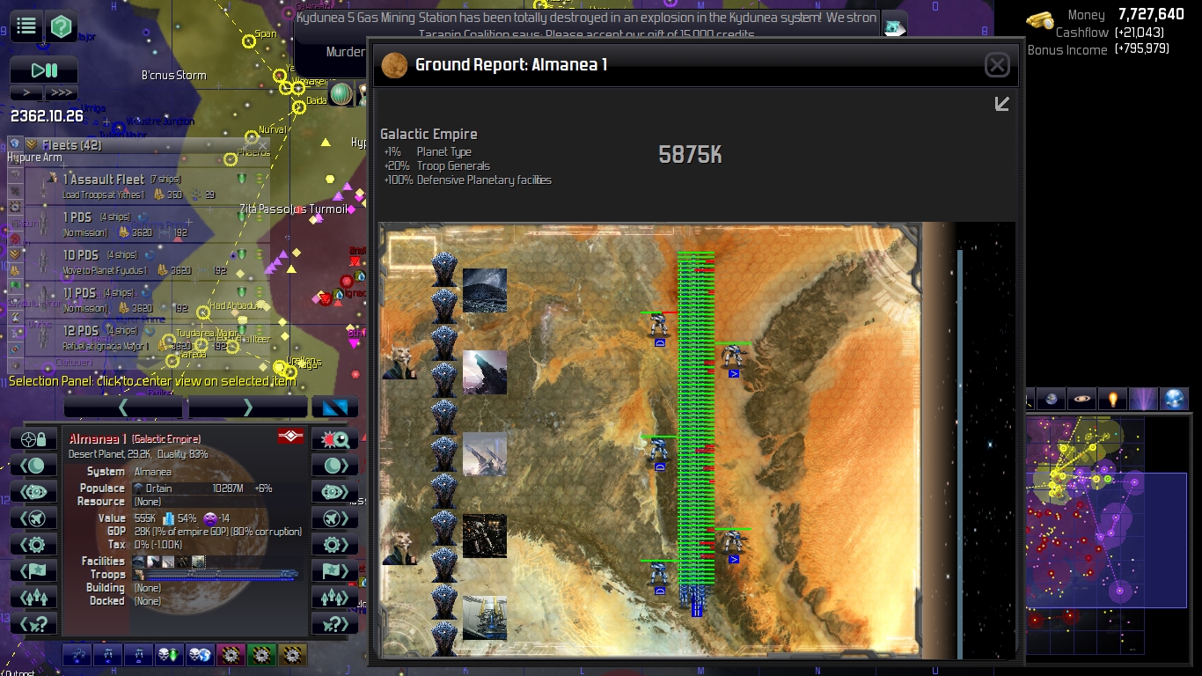Viewport: 1202px width, 676px height.
Task: Toggle green shield posture on 11 PDS
Action: (242, 292)
